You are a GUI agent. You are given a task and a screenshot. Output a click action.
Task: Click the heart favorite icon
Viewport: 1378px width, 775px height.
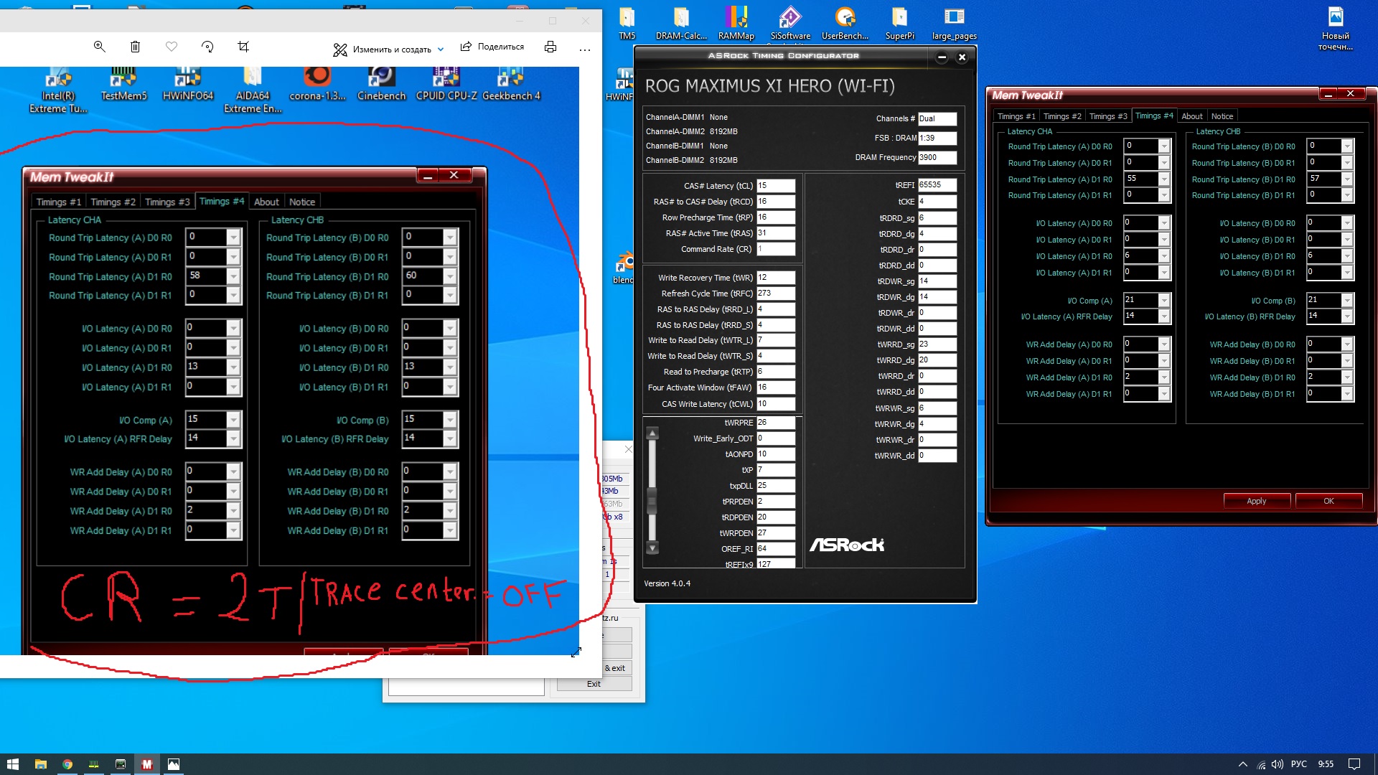171,47
